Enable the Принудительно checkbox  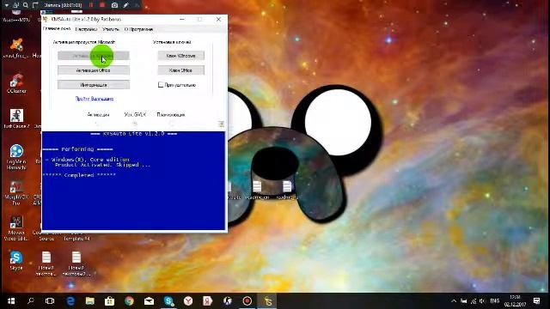coord(161,85)
